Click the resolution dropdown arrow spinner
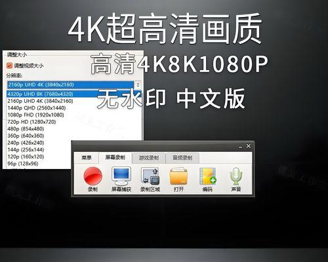 pos(138,84)
